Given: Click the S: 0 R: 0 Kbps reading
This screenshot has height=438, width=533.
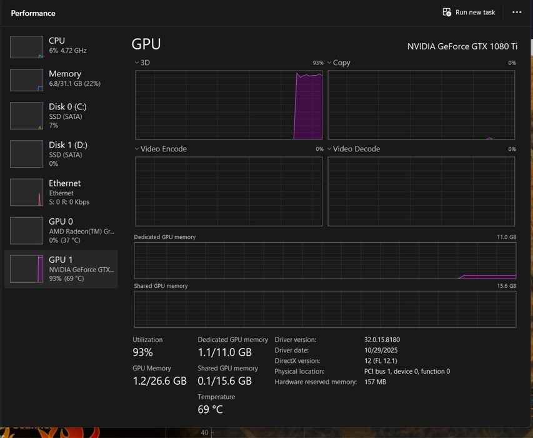Looking at the screenshot, I should tap(69, 202).
